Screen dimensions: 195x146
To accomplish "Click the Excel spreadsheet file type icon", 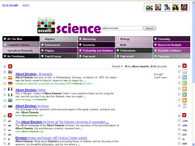I will tap(184, 83).
